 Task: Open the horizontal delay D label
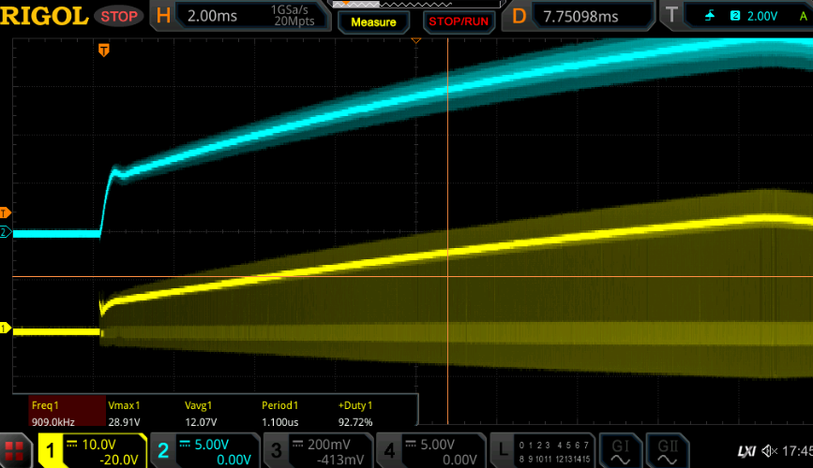click(x=519, y=16)
